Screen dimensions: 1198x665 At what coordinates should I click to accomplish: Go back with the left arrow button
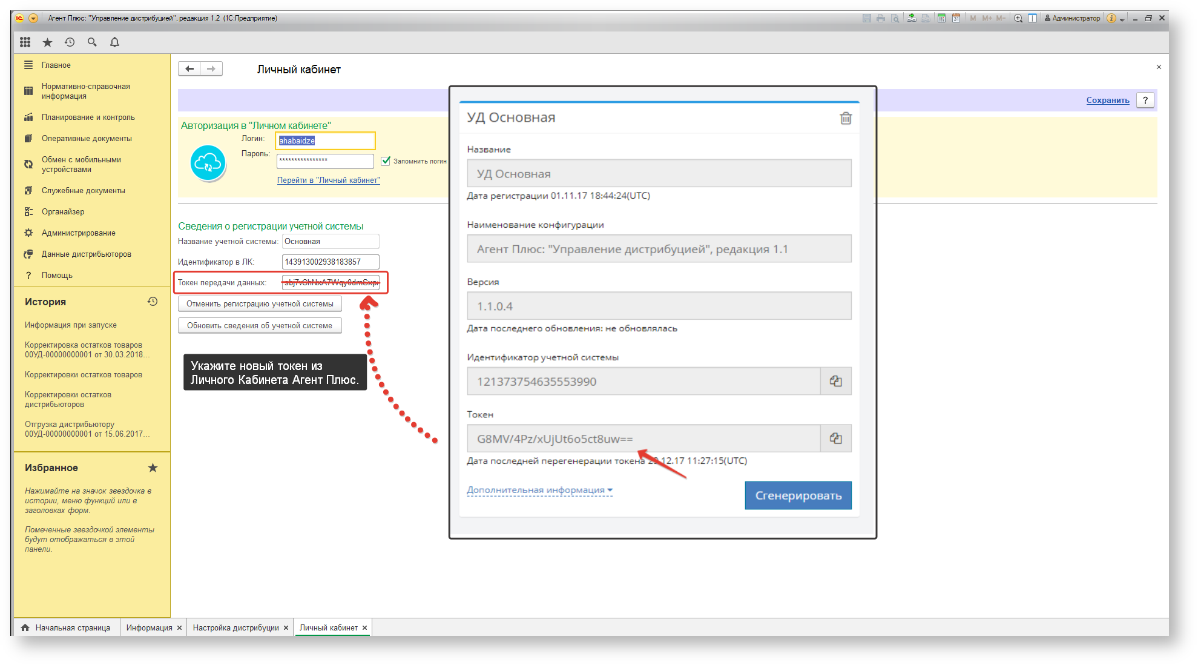tap(189, 68)
